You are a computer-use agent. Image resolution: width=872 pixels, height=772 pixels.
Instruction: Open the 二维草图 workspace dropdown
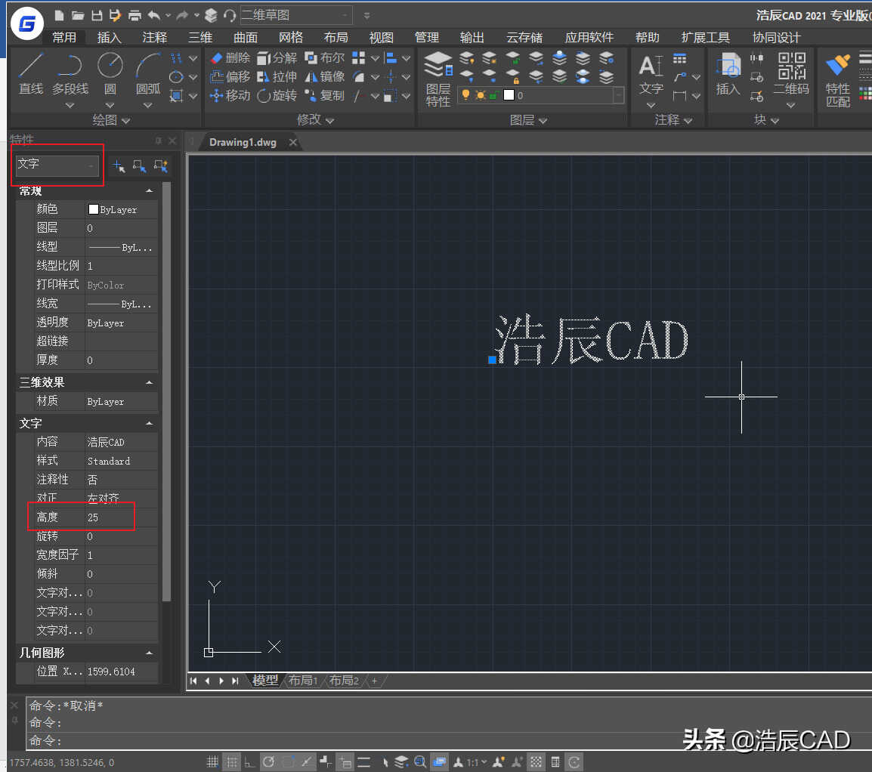[x=296, y=16]
